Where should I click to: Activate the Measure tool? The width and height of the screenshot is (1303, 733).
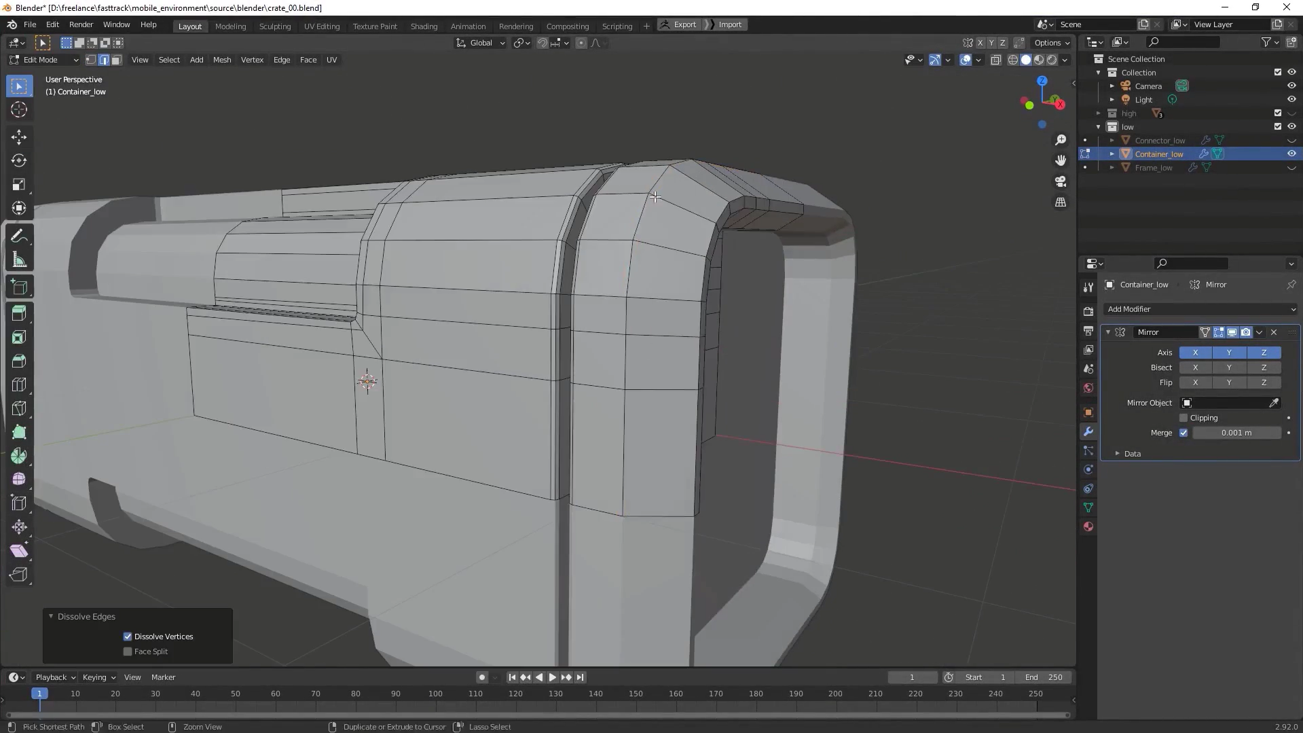point(19,260)
